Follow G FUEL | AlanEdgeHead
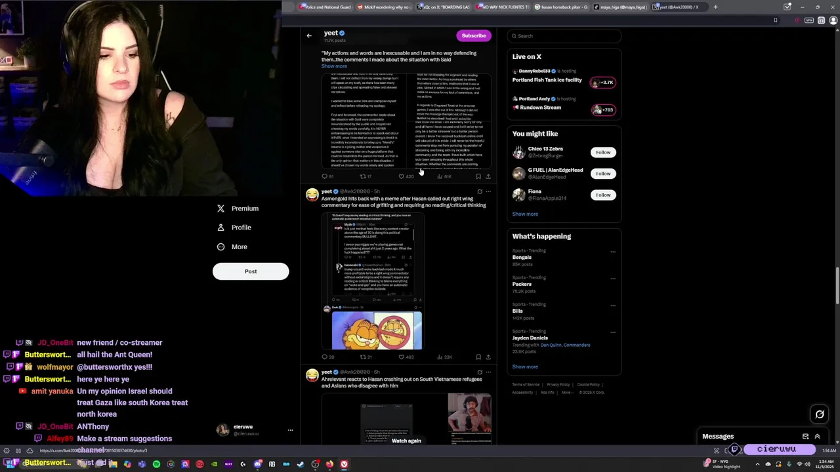Viewport: 840px width, 472px height. tap(603, 174)
